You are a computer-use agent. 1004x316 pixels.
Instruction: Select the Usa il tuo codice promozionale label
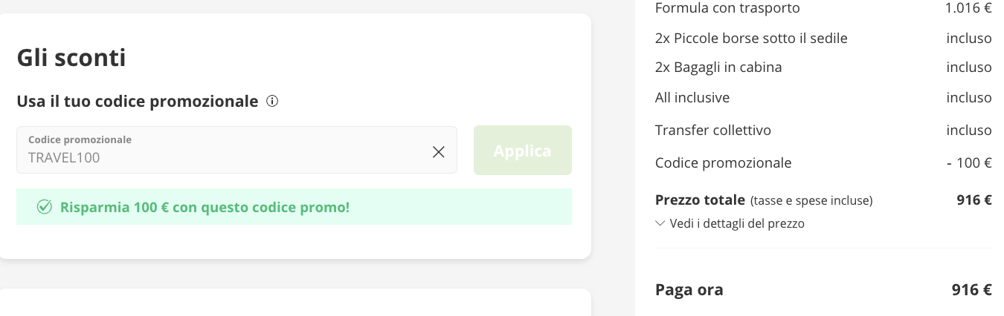click(x=138, y=102)
